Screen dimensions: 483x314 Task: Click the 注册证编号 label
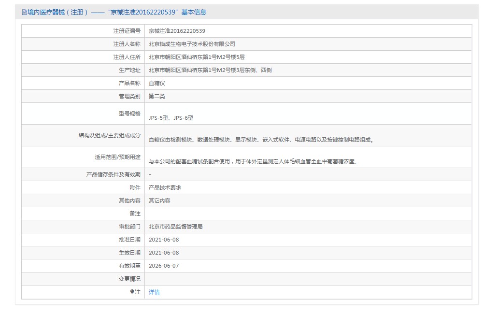pos(127,31)
